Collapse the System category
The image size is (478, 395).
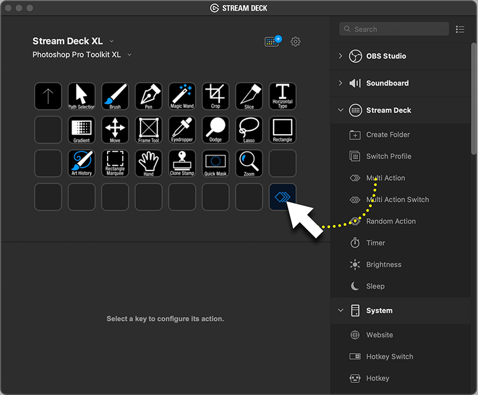(341, 311)
